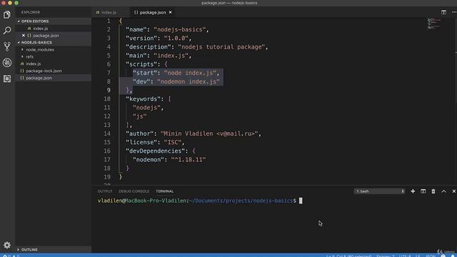This screenshot has width=457, height=257.
Task: Kill terminal with trash icon
Action: (x=433, y=191)
